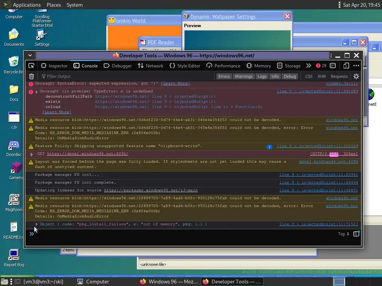The image size is (382, 286).
Task: Toggle the Errors filter
Action: tap(224, 76)
